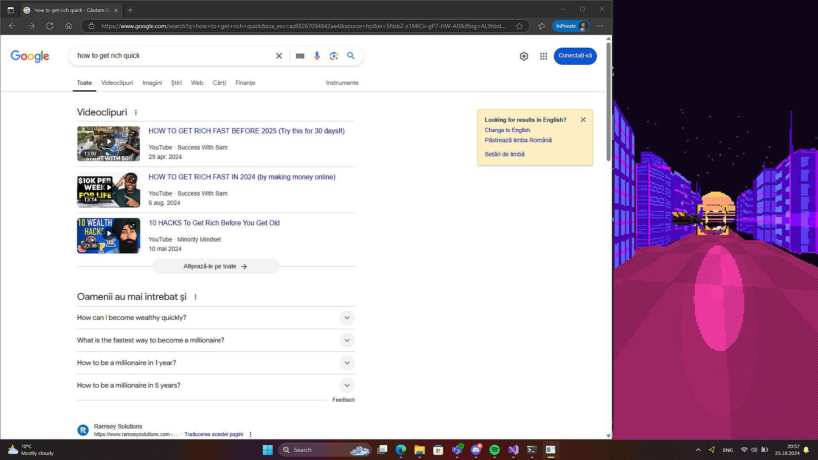Open Google quick settings gear icon
Viewport: 818px width, 460px height.
pyautogui.click(x=524, y=56)
